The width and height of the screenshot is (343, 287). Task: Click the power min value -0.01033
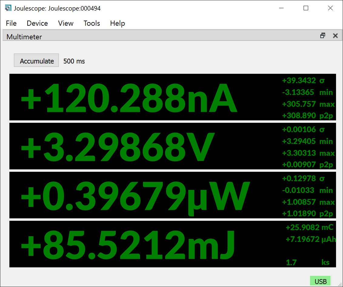[x=298, y=190]
